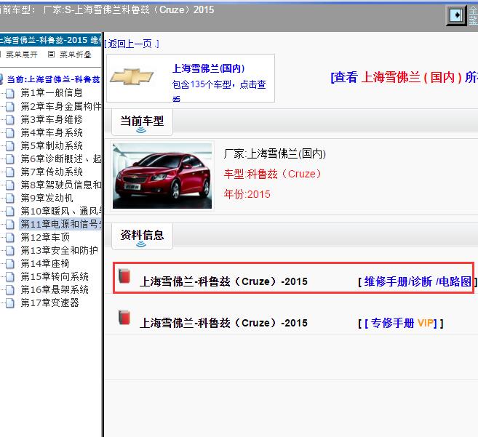Click page icon beside 第2章车身金属构件

(x=10, y=106)
